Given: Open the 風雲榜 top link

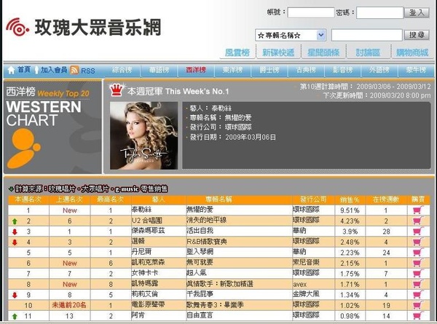Looking at the screenshot, I should pyautogui.click(x=237, y=52).
